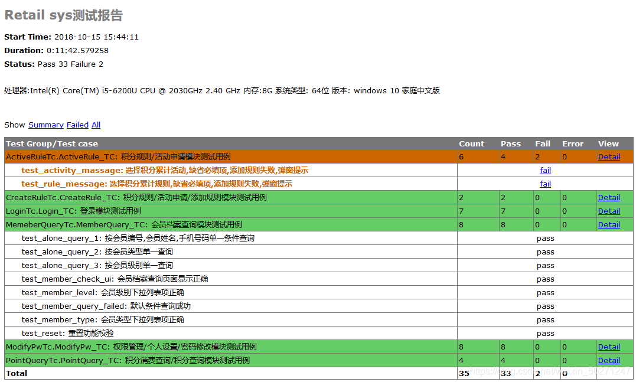Viewport: 636px width, 382px height.
Task: Show only Failed tests link
Action: pos(77,125)
